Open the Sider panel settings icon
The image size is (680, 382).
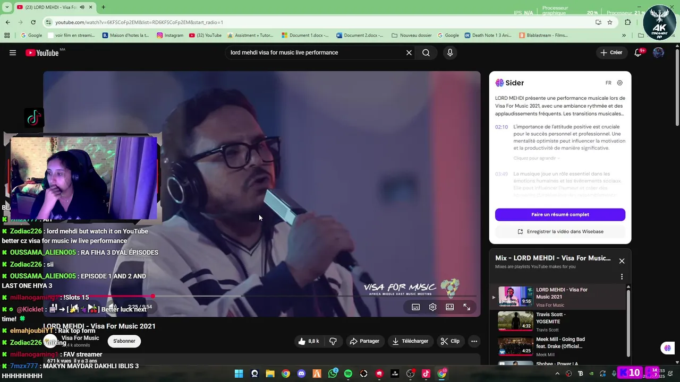coord(620,83)
